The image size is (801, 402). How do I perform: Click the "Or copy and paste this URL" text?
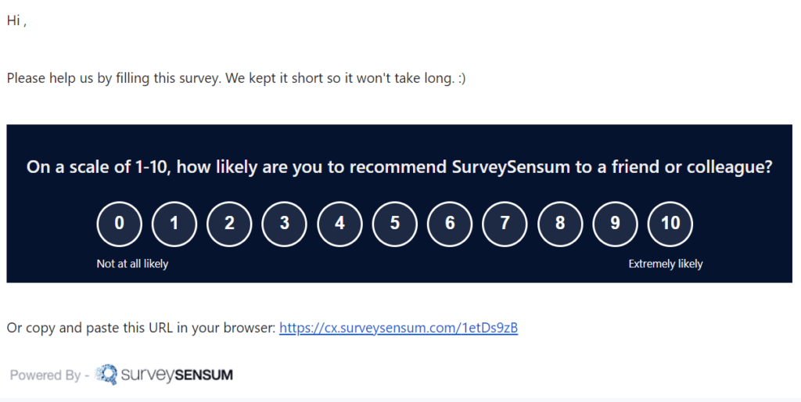click(141, 328)
